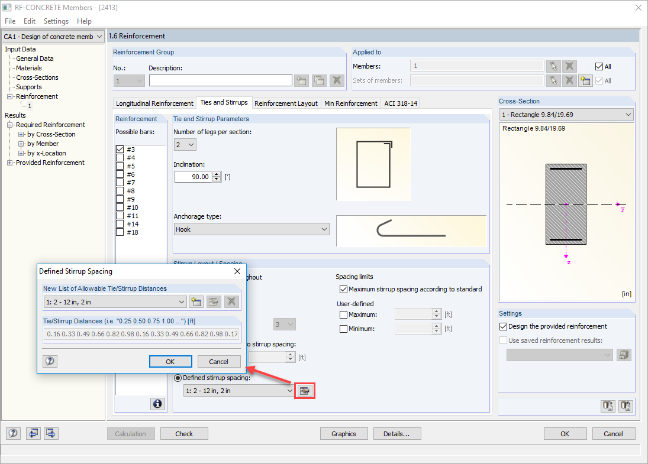Screen dimensions: 648x464
Task: Click the edit defined stirrup spacing icon
Action: click(x=304, y=390)
